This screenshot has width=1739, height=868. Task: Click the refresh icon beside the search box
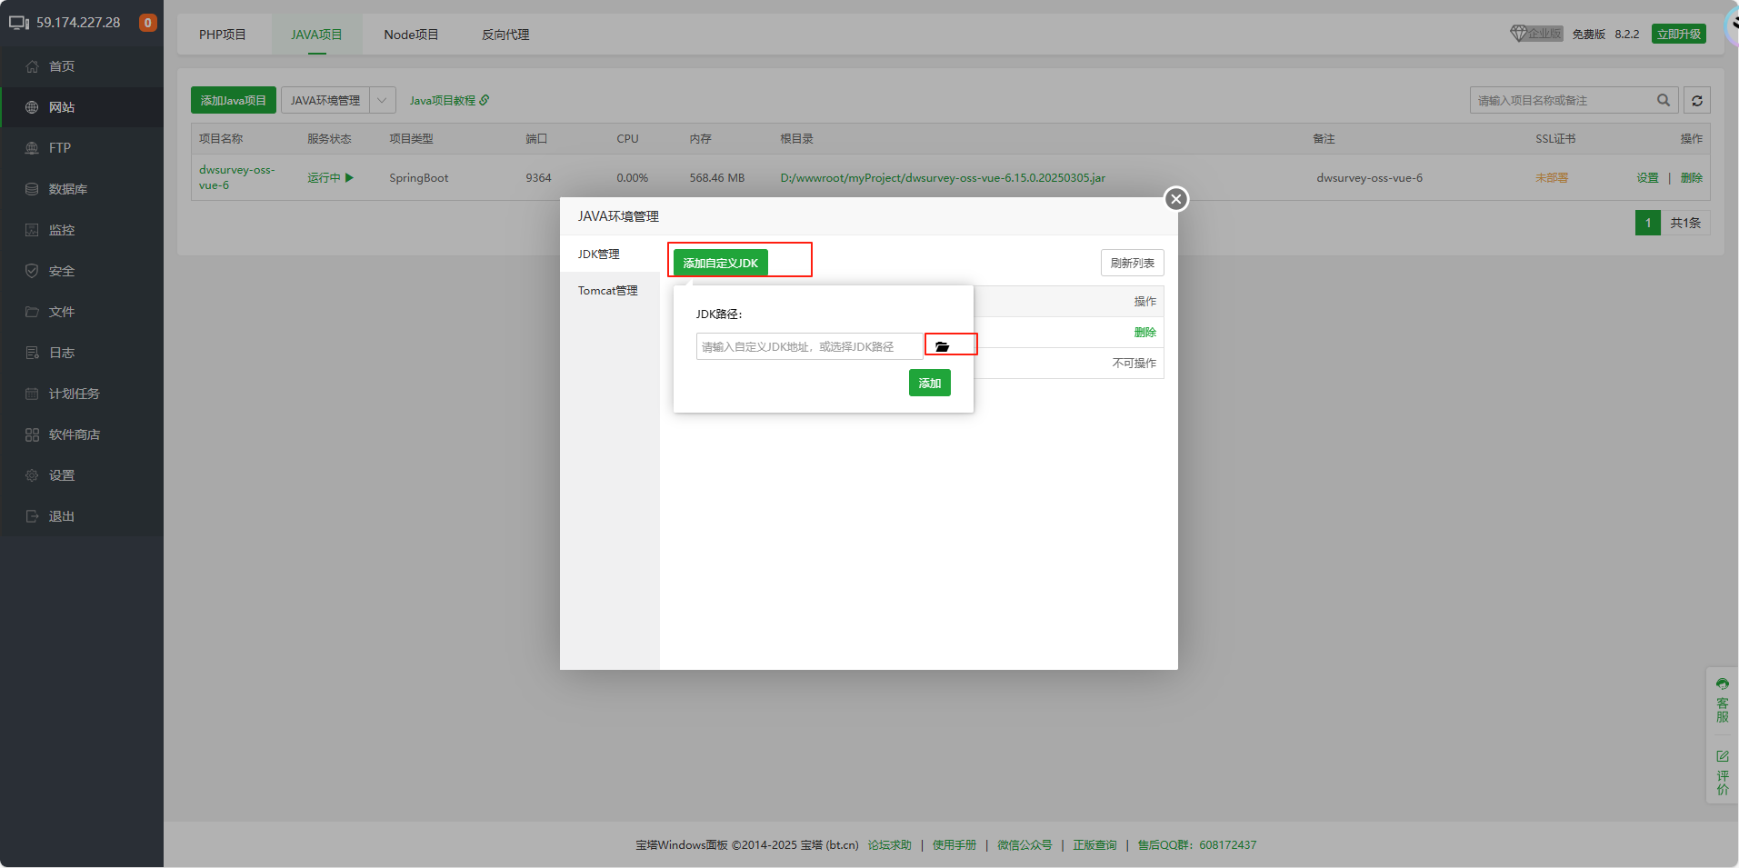1696,101
